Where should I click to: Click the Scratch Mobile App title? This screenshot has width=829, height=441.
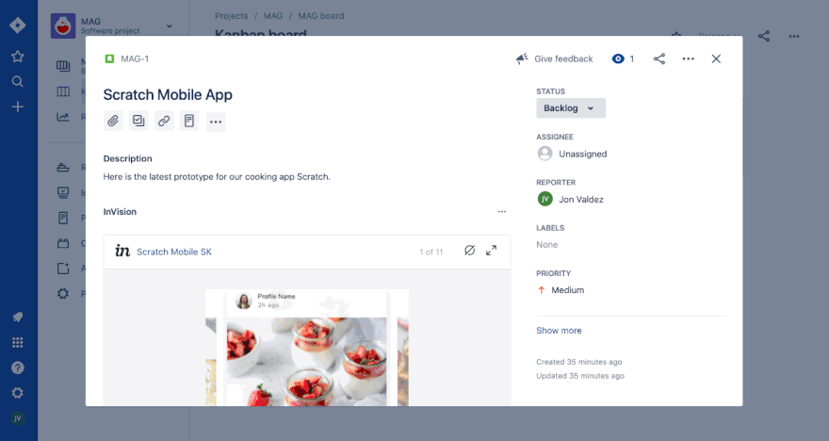(x=168, y=94)
